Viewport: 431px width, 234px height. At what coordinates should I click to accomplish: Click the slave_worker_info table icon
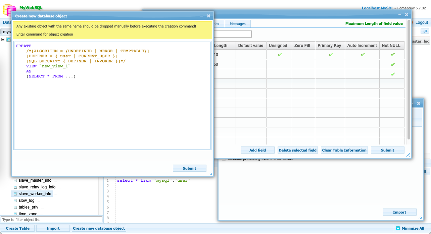tap(15, 194)
